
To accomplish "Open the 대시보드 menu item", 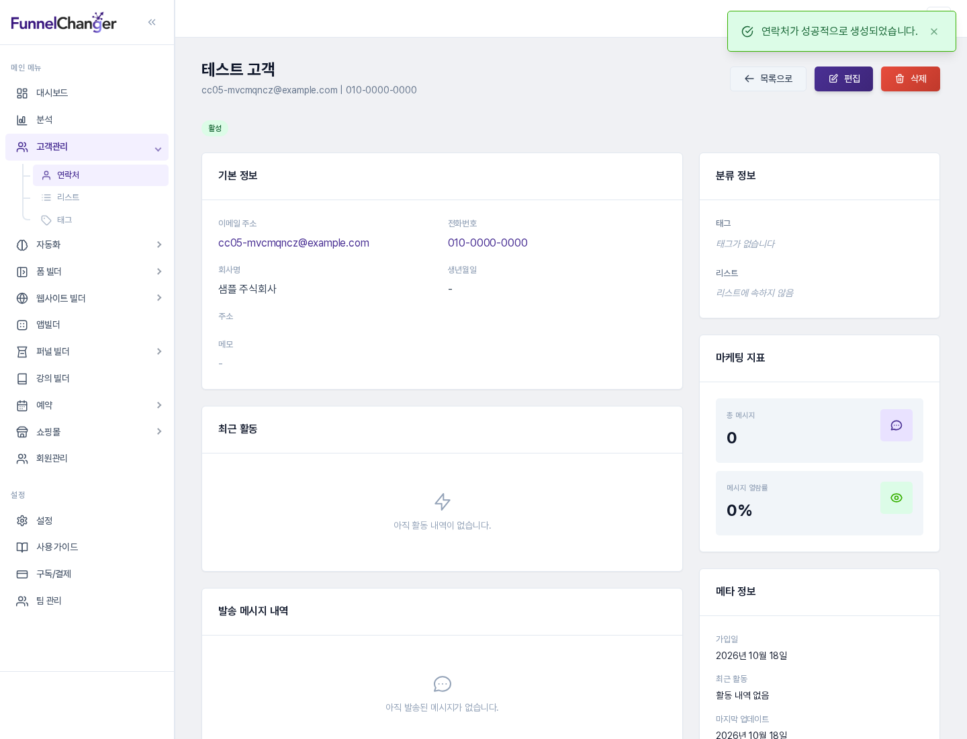I will click(87, 93).
